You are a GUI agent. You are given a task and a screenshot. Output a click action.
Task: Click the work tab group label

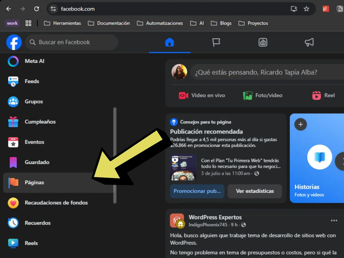click(12, 23)
